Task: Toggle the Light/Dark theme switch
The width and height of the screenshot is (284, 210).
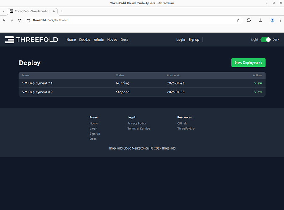Action: coord(266,39)
